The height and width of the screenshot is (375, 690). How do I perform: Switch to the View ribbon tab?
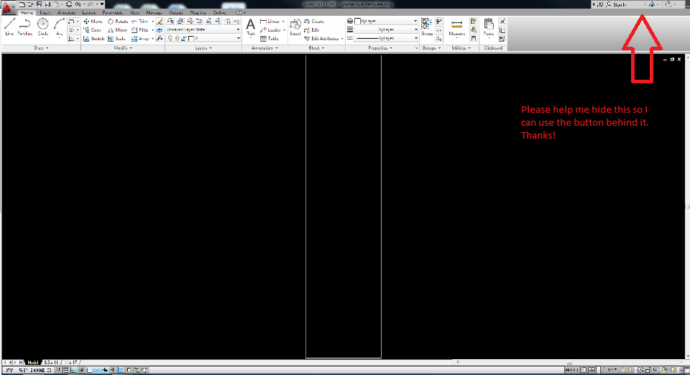(x=134, y=13)
